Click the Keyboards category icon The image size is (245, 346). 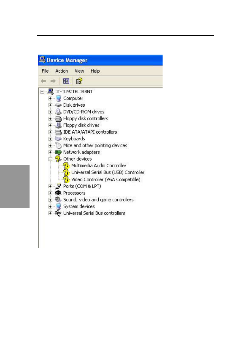point(58,139)
